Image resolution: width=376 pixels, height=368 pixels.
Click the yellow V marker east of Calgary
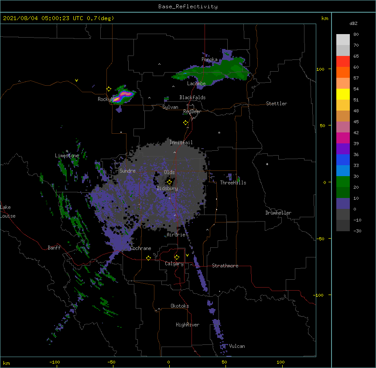coord(187,255)
